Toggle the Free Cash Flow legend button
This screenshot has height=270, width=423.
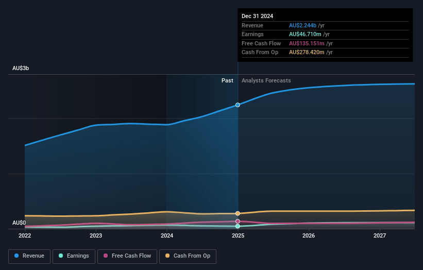pos(127,256)
